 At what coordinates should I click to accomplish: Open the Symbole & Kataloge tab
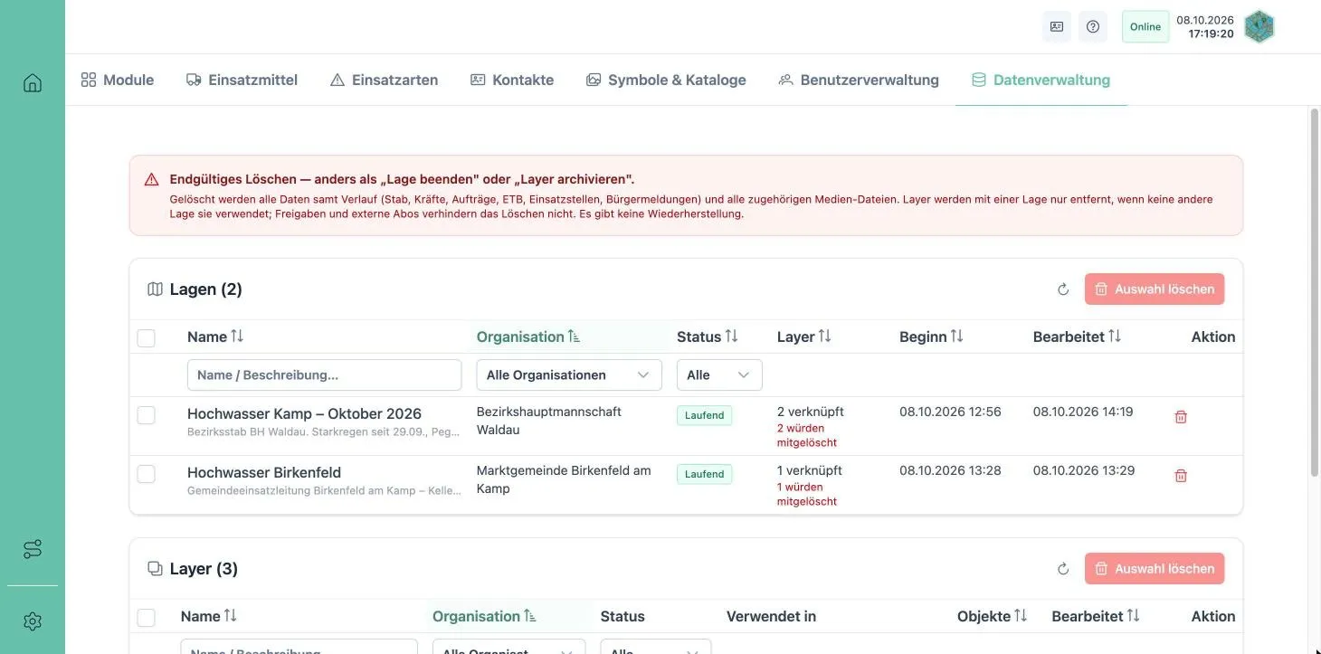click(x=666, y=80)
